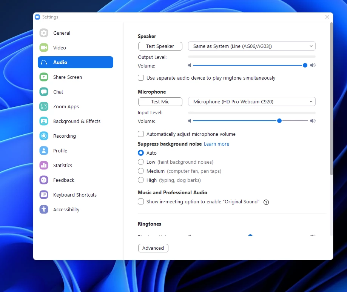The height and width of the screenshot is (292, 347).
Task: Click the General gear icon
Action: [44, 33]
